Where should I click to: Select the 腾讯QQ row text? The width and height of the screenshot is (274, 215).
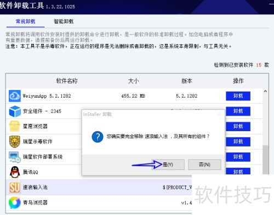tap(31, 172)
